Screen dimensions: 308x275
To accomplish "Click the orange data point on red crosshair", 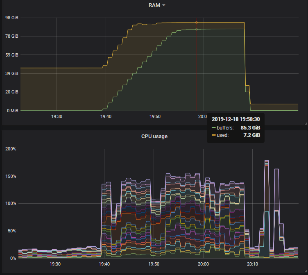I will pos(197,23).
